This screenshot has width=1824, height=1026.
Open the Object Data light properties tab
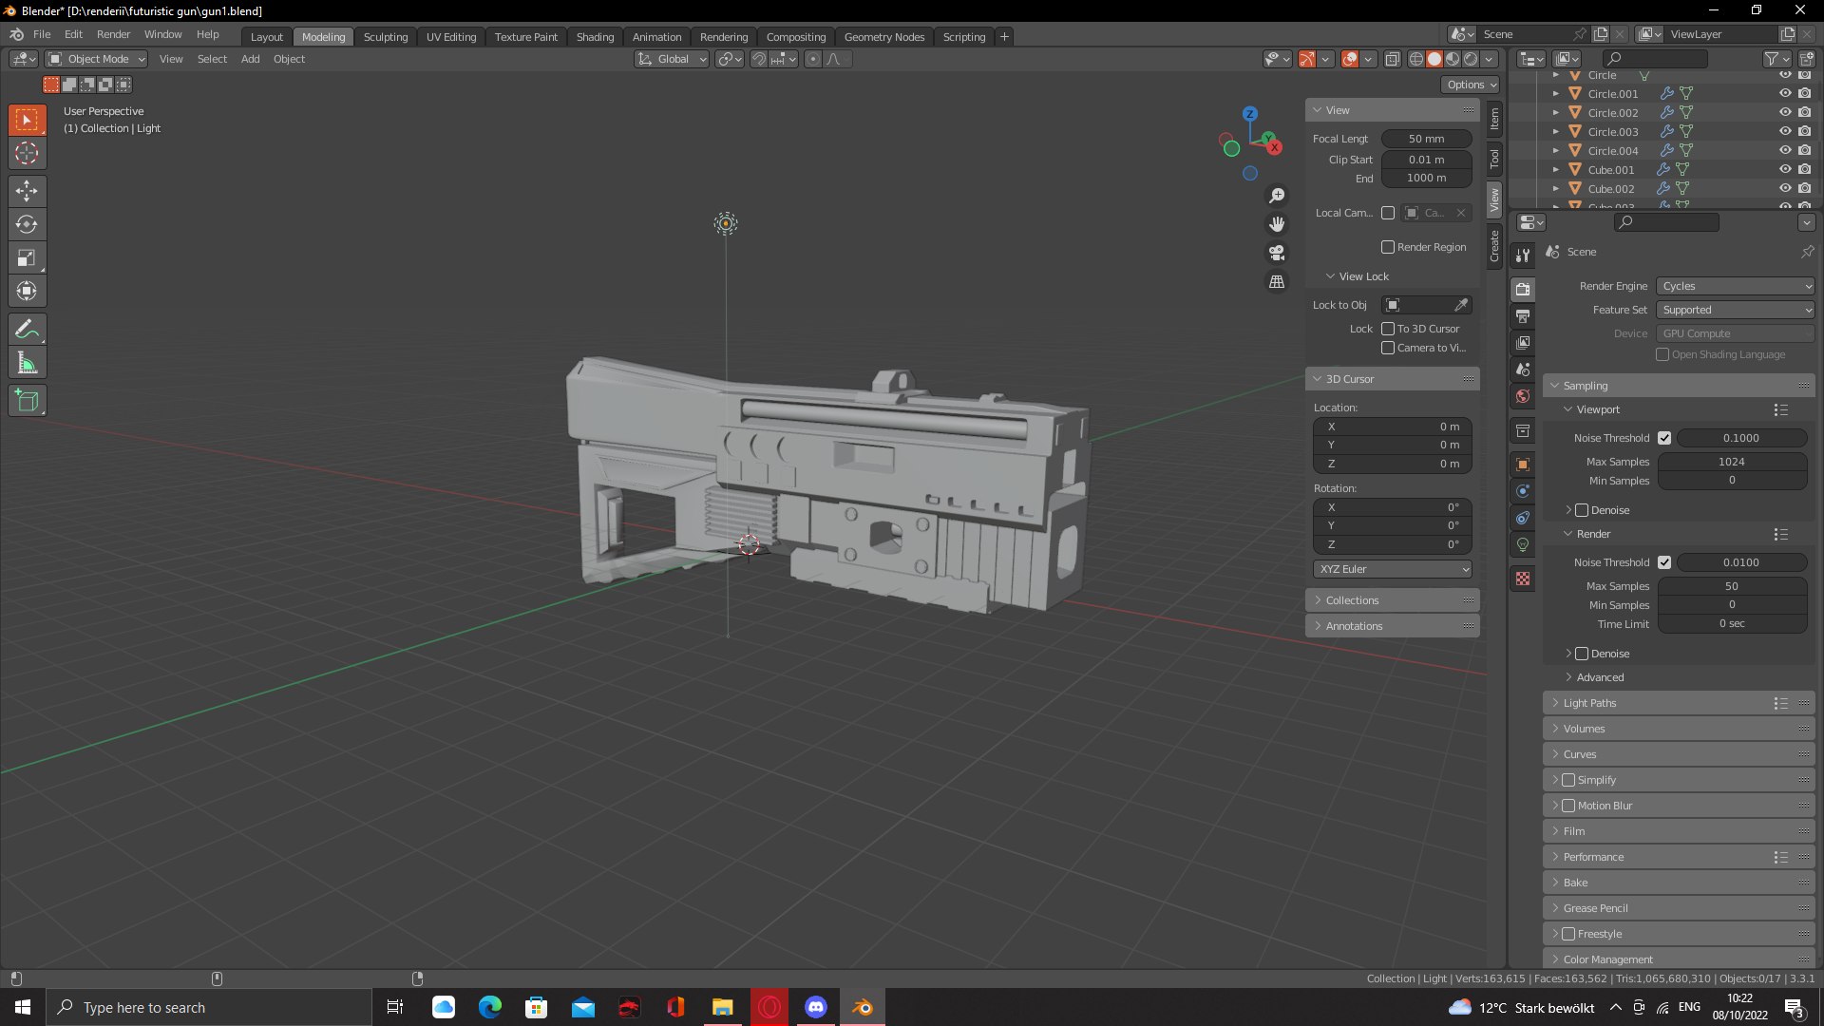coord(1523,544)
